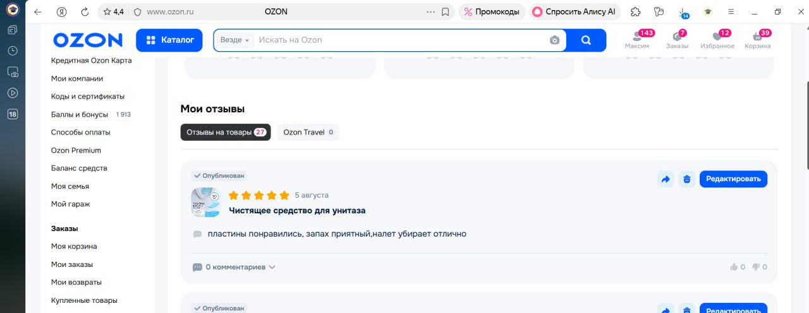Expand the 0 комментариев section
Image resolution: width=809 pixels, height=313 pixels.
coord(234,267)
